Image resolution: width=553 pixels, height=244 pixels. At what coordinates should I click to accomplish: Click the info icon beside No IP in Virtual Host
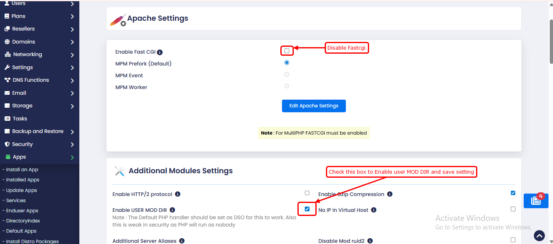(374, 210)
